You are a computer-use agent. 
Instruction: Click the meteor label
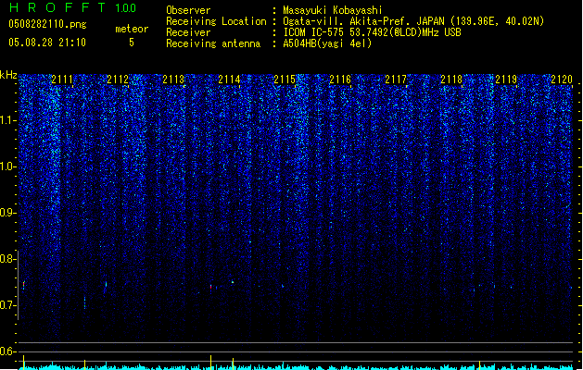tap(132, 29)
